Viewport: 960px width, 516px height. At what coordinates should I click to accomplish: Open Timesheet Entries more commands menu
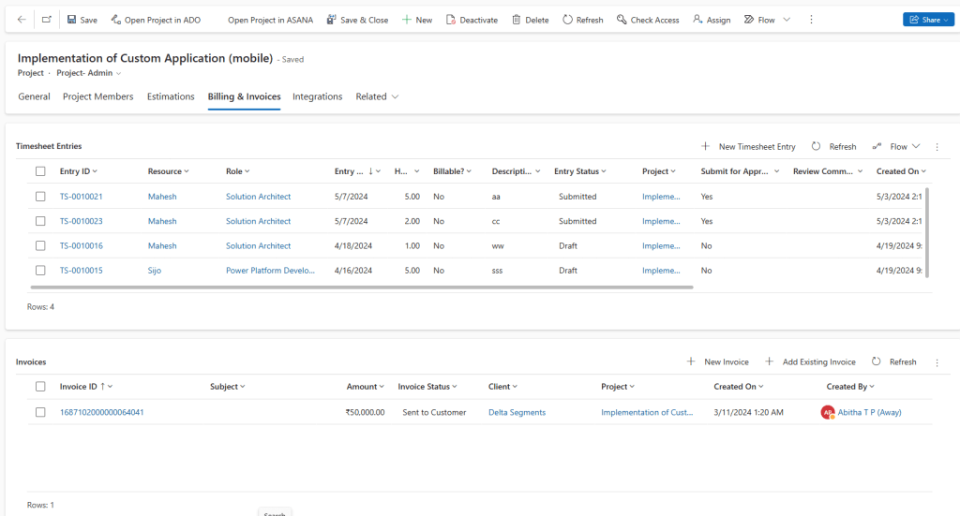point(937,147)
